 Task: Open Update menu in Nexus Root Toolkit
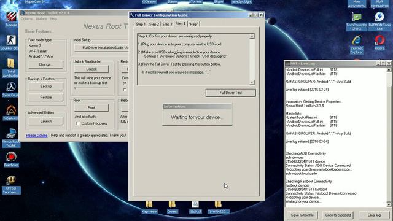click(x=41, y=19)
